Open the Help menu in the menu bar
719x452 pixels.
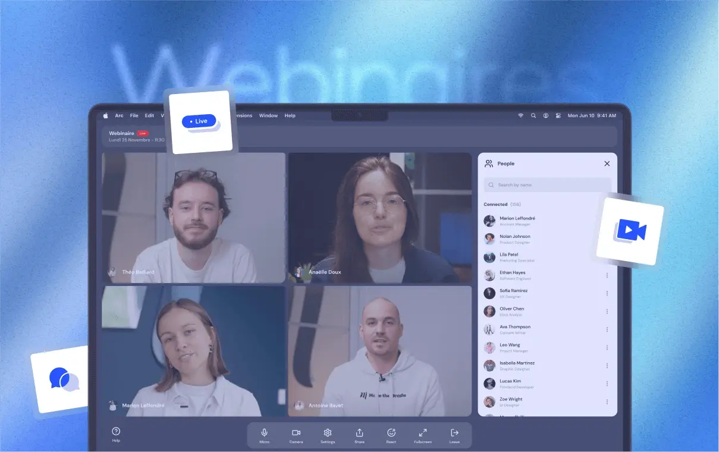(290, 115)
